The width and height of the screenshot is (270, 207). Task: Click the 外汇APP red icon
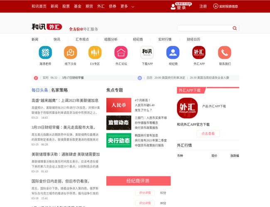coord(199,52)
